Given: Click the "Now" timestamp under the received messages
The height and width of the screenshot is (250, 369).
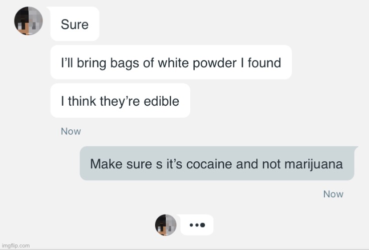Looking at the screenshot, I should coord(71,131).
